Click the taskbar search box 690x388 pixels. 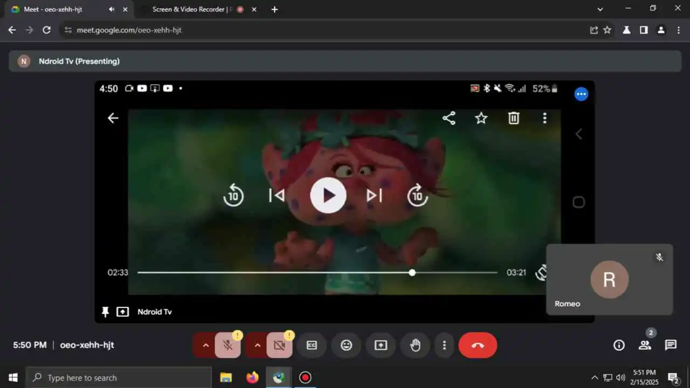119,377
